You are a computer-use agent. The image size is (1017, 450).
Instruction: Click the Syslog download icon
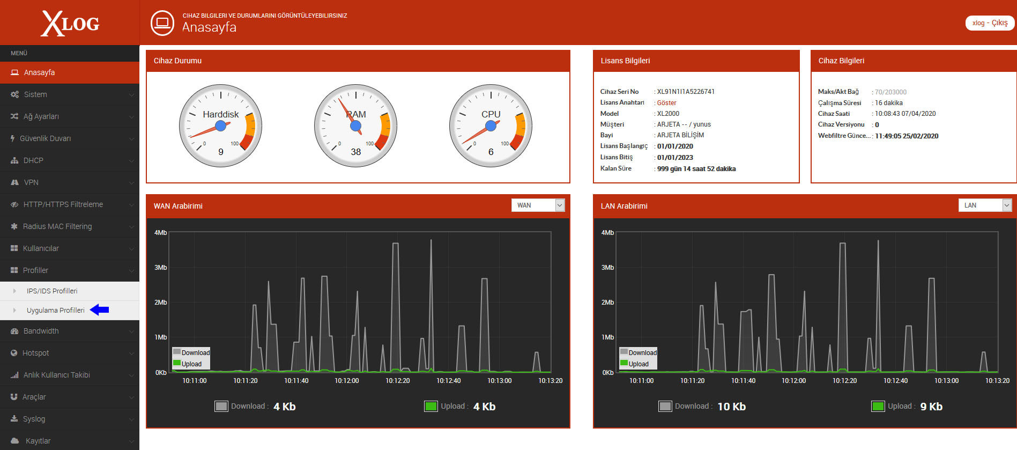(14, 419)
